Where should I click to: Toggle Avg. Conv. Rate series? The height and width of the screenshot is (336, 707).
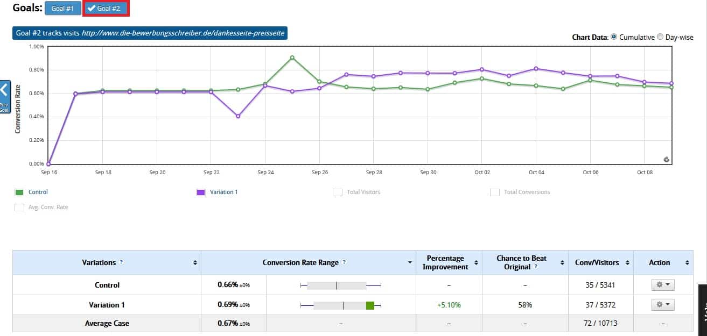(19, 207)
